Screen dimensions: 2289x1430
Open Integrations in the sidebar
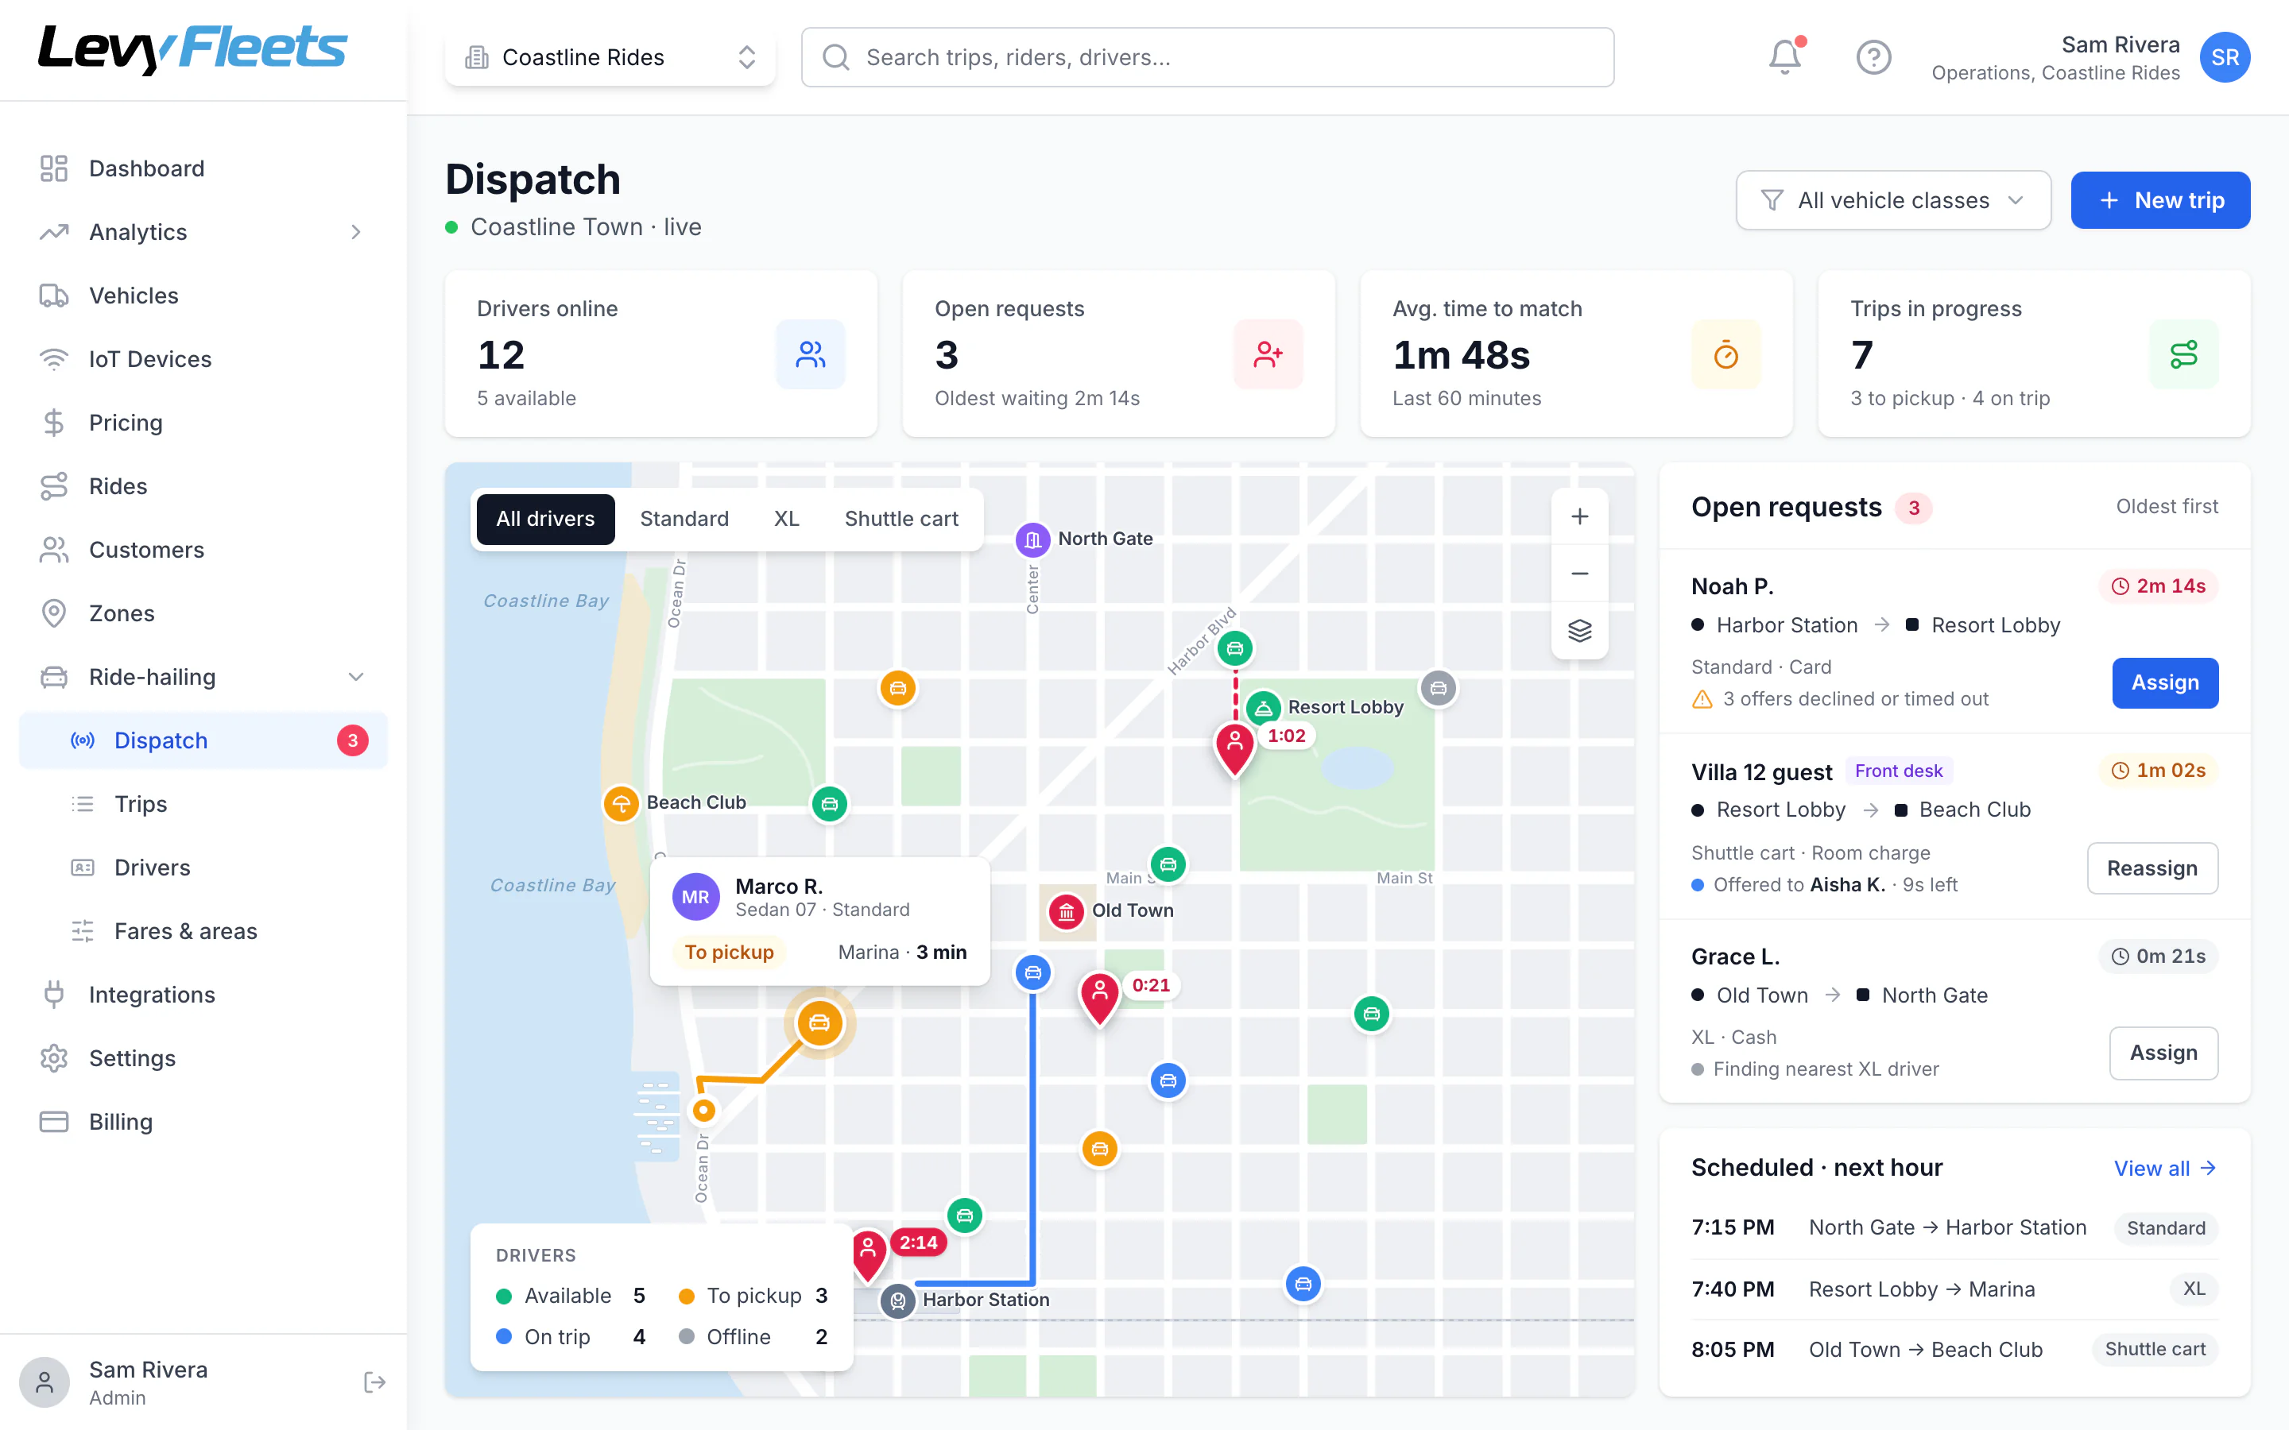203,995
